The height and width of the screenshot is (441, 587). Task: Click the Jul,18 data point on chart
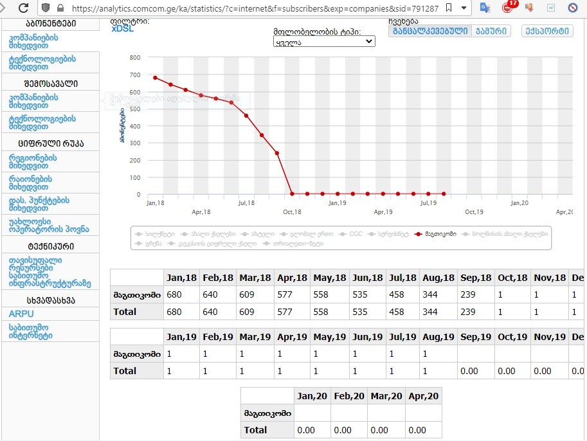click(x=246, y=116)
